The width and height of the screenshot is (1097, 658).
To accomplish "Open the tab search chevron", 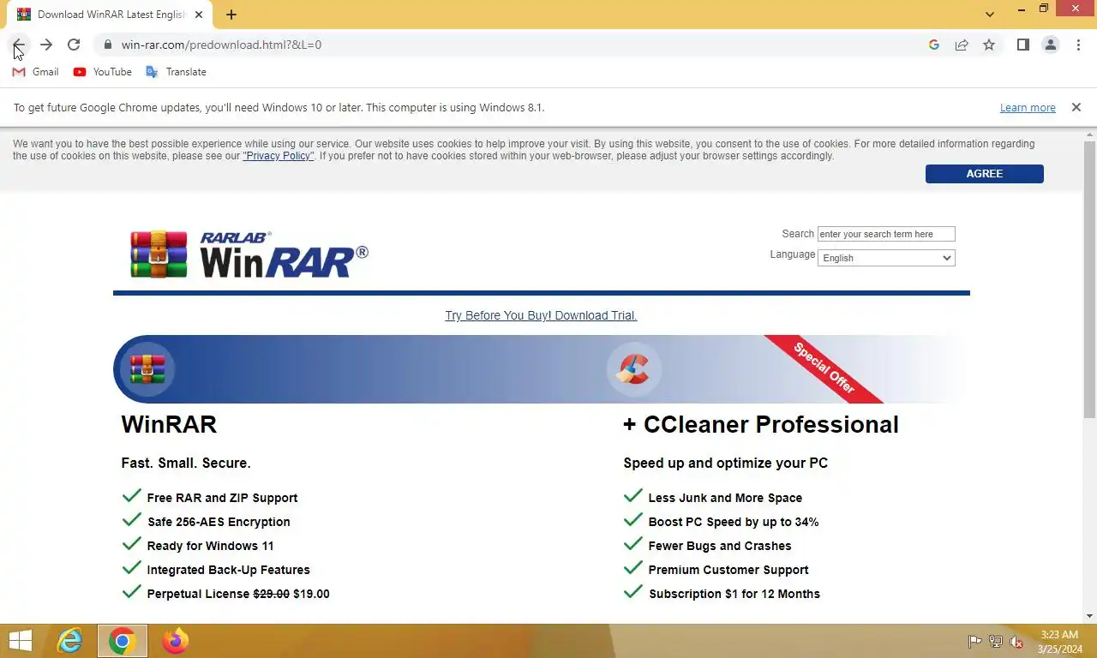I will pos(990,15).
